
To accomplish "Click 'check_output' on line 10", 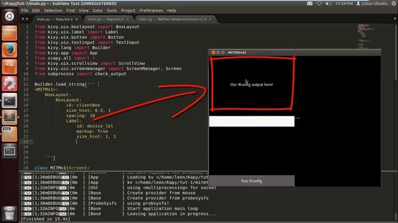I will 111,74.
